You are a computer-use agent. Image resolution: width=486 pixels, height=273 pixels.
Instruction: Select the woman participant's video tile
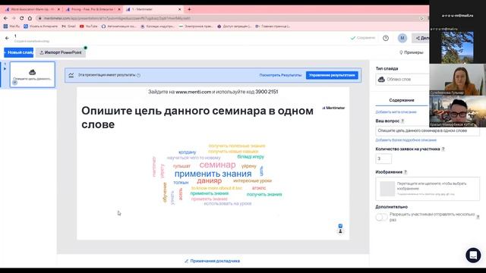(x=457, y=80)
